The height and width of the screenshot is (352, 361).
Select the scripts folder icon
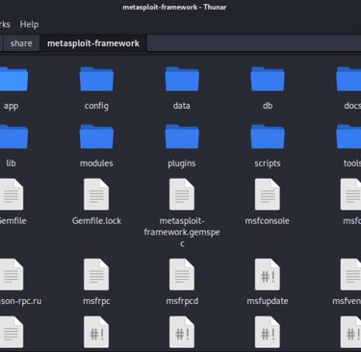tap(268, 137)
